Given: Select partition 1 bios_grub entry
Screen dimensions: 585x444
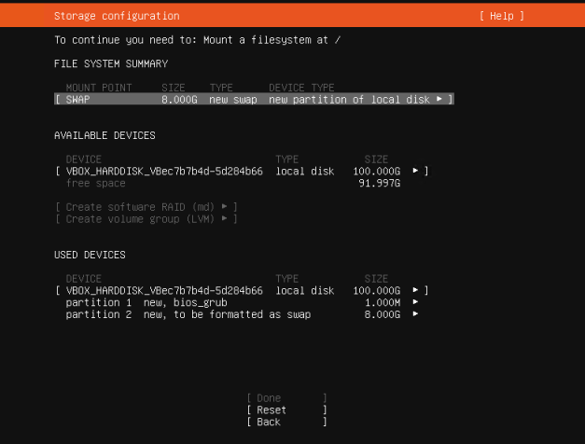Looking at the screenshot, I should point(242,302).
